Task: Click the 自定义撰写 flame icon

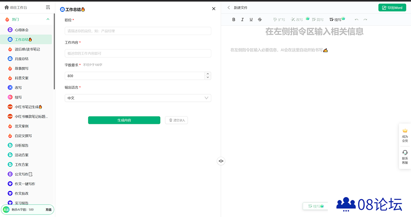Action: tap(10, 136)
